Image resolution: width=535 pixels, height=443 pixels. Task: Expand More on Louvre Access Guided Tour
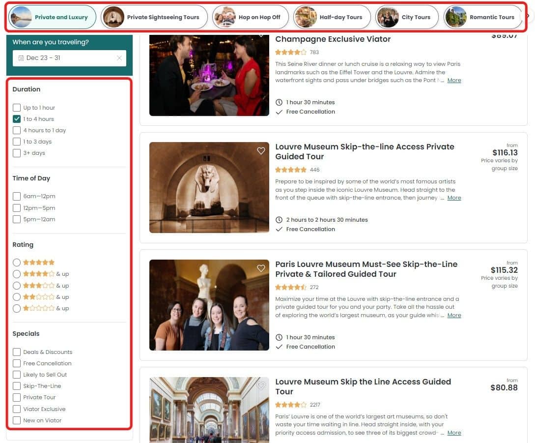pos(454,433)
